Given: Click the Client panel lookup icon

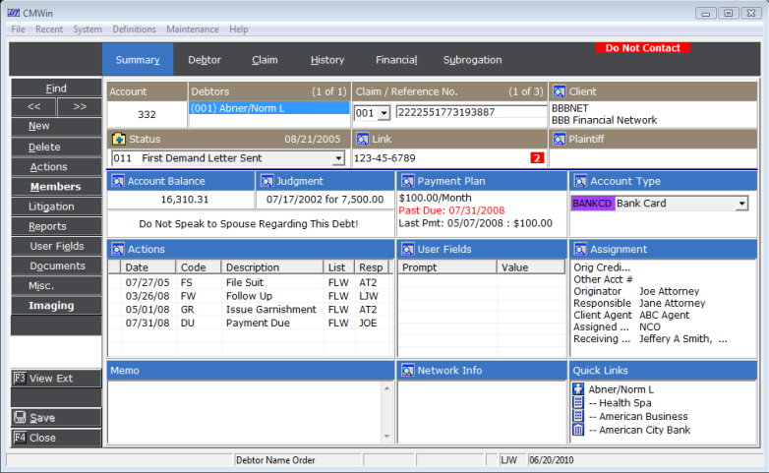Looking at the screenshot, I should point(560,91).
